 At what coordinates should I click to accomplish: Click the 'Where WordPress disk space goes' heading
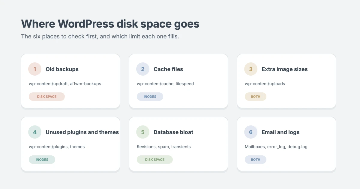tap(110, 24)
